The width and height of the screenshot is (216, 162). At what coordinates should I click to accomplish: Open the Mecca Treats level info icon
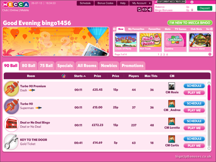pos(192,2)
